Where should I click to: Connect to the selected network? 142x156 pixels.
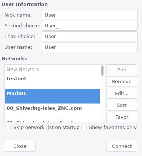[122, 146]
